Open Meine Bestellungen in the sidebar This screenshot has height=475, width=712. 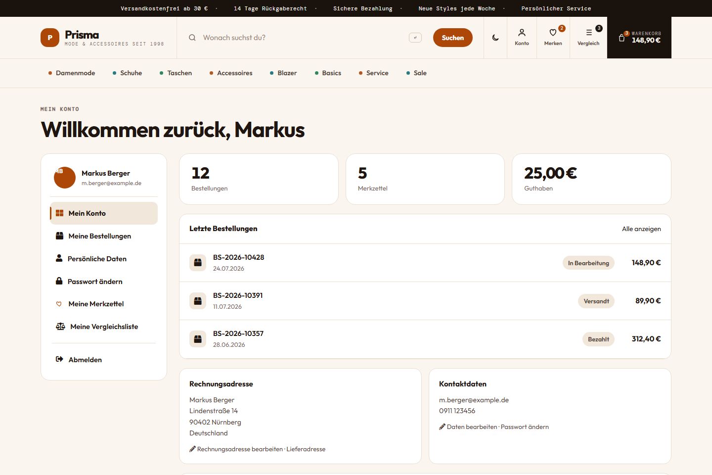[x=104, y=236]
